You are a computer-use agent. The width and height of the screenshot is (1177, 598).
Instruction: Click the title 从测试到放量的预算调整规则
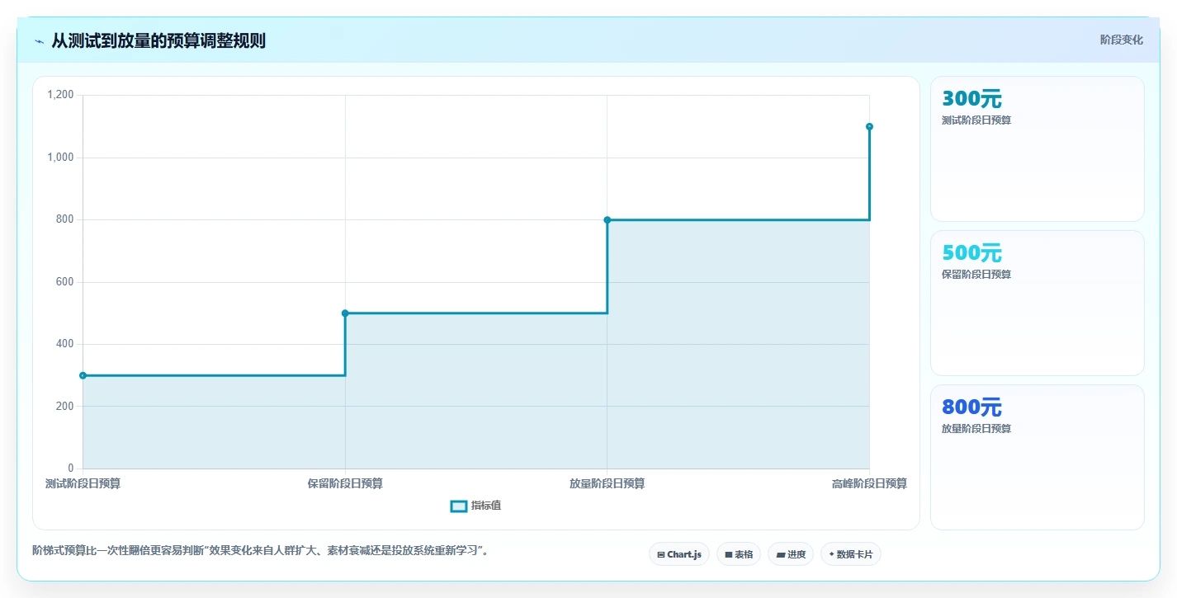coord(158,40)
